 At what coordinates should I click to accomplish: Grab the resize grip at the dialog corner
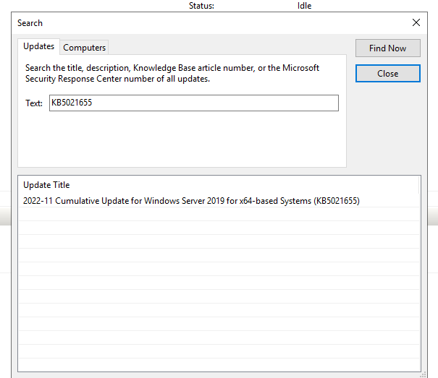(424, 374)
